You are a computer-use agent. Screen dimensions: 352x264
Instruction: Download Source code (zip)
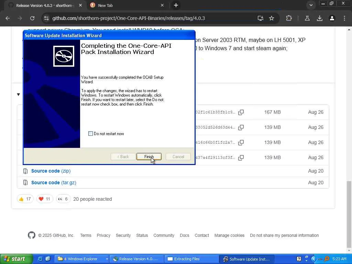click(x=51, y=171)
